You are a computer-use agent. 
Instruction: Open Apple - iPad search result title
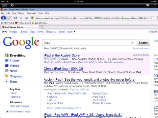[90, 80]
